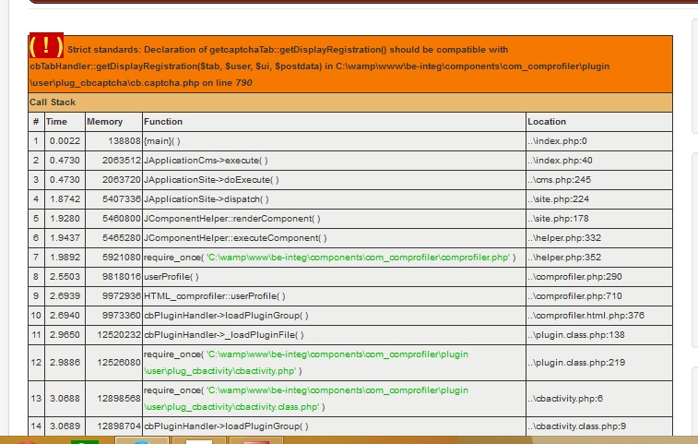Click memory value 9818016
This screenshot has width=698, height=444.
[122, 277]
